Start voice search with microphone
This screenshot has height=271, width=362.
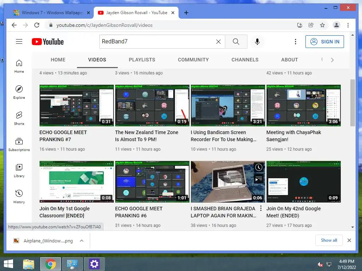click(x=257, y=42)
